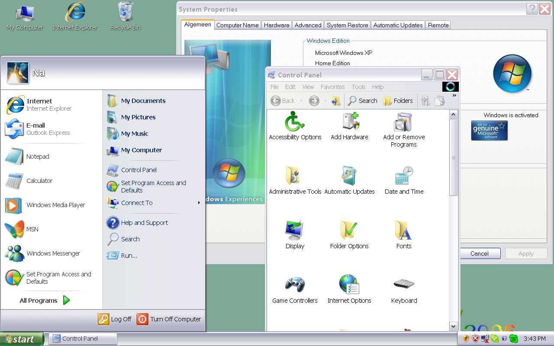The height and width of the screenshot is (346, 554).
Task: Launch Internet Explorer from Start menu
Action: click(52, 105)
